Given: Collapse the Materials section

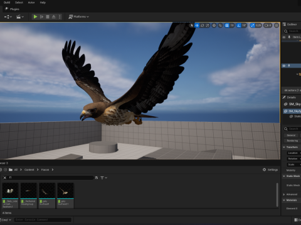Looking at the screenshot, I should pyautogui.click(x=284, y=200).
